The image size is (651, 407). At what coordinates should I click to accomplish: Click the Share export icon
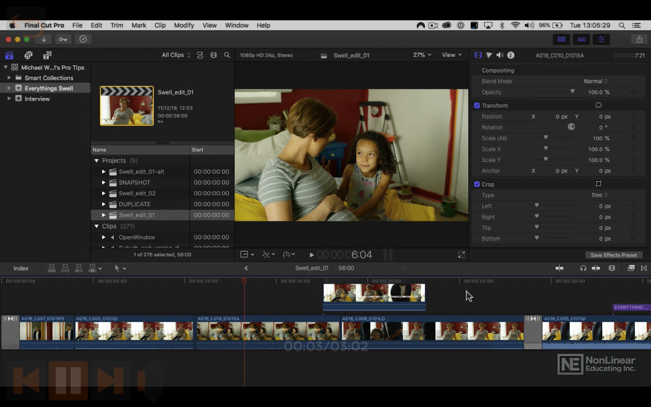click(x=639, y=39)
